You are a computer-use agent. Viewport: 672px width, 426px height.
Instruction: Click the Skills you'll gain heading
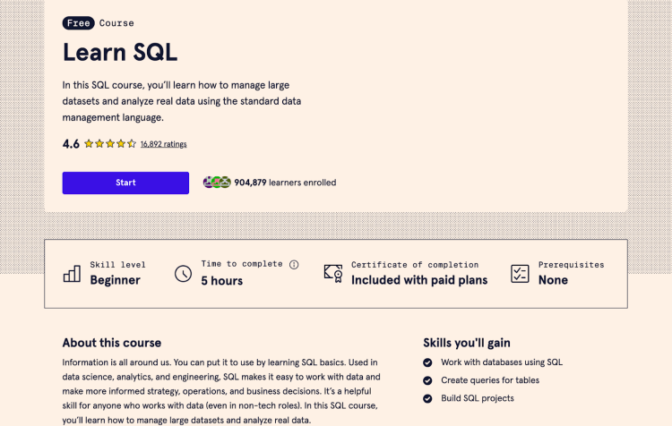[467, 343]
